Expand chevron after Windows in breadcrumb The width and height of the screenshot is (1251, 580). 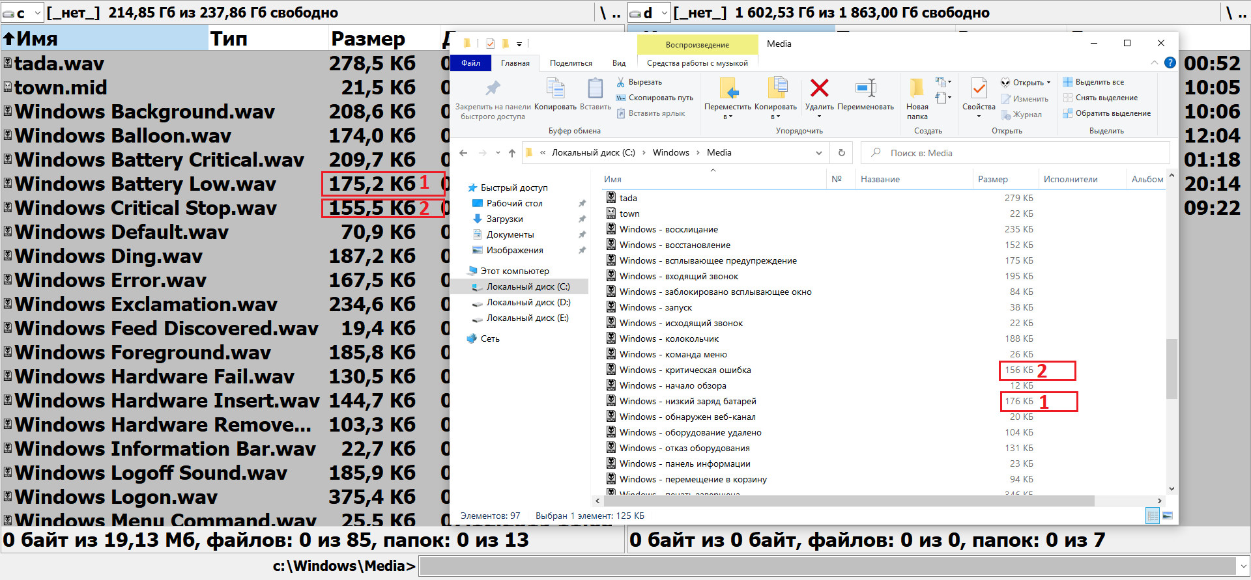point(698,152)
